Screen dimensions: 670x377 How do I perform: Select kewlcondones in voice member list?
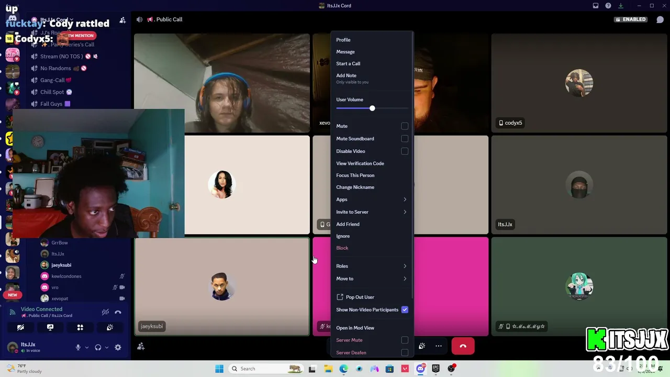(x=83, y=276)
